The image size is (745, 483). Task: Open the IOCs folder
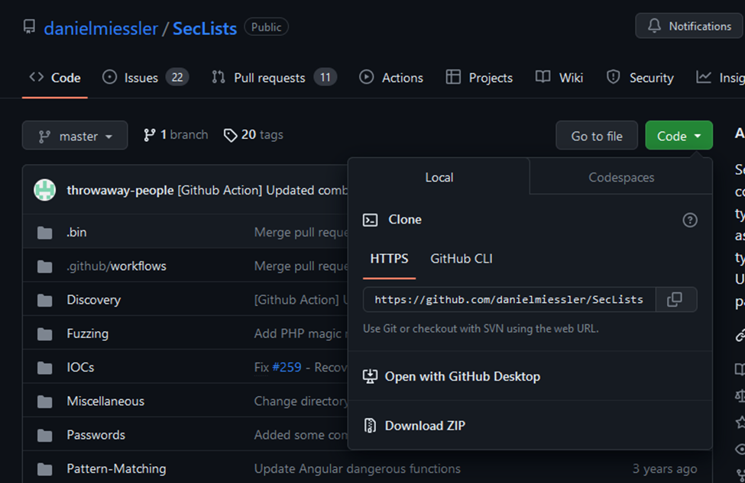click(x=81, y=367)
